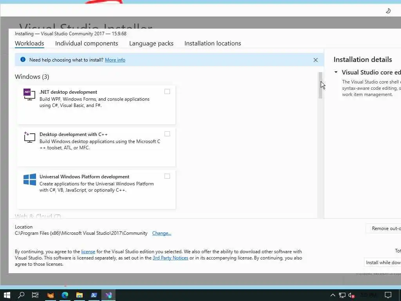Click the .NET desktop development workload icon
This screenshot has height=301, width=401.
coord(29,94)
